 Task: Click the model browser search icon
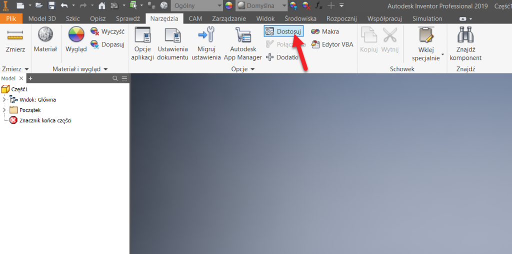coord(115,78)
